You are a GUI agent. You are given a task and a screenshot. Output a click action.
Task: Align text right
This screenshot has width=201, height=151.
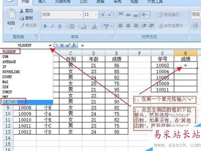point(135,26)
